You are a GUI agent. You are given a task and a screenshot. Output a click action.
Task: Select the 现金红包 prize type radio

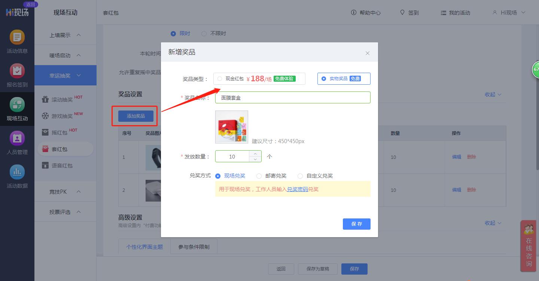coord(220,79)
